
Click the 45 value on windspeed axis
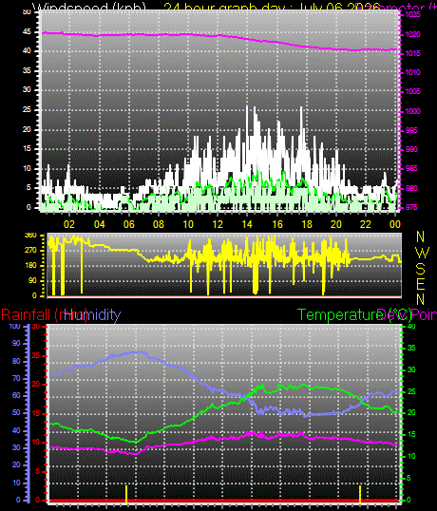coord(27,32)
